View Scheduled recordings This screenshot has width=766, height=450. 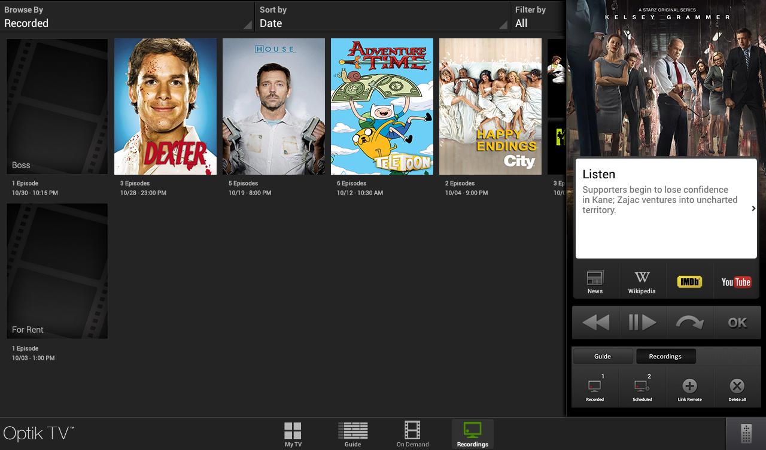(x=642, y=386)
